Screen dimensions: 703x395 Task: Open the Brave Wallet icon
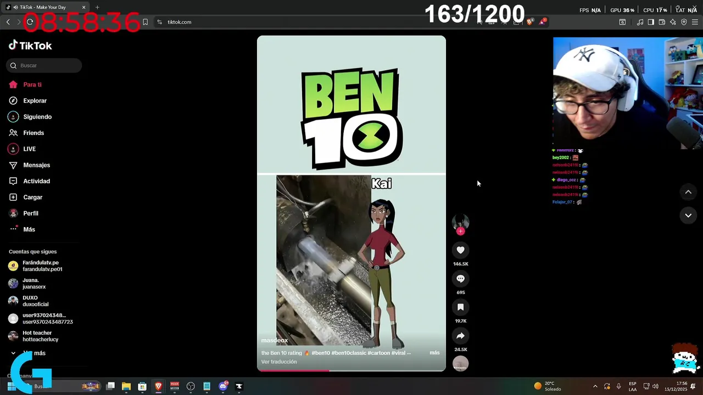pyautogui.click(x=662, y=22)
